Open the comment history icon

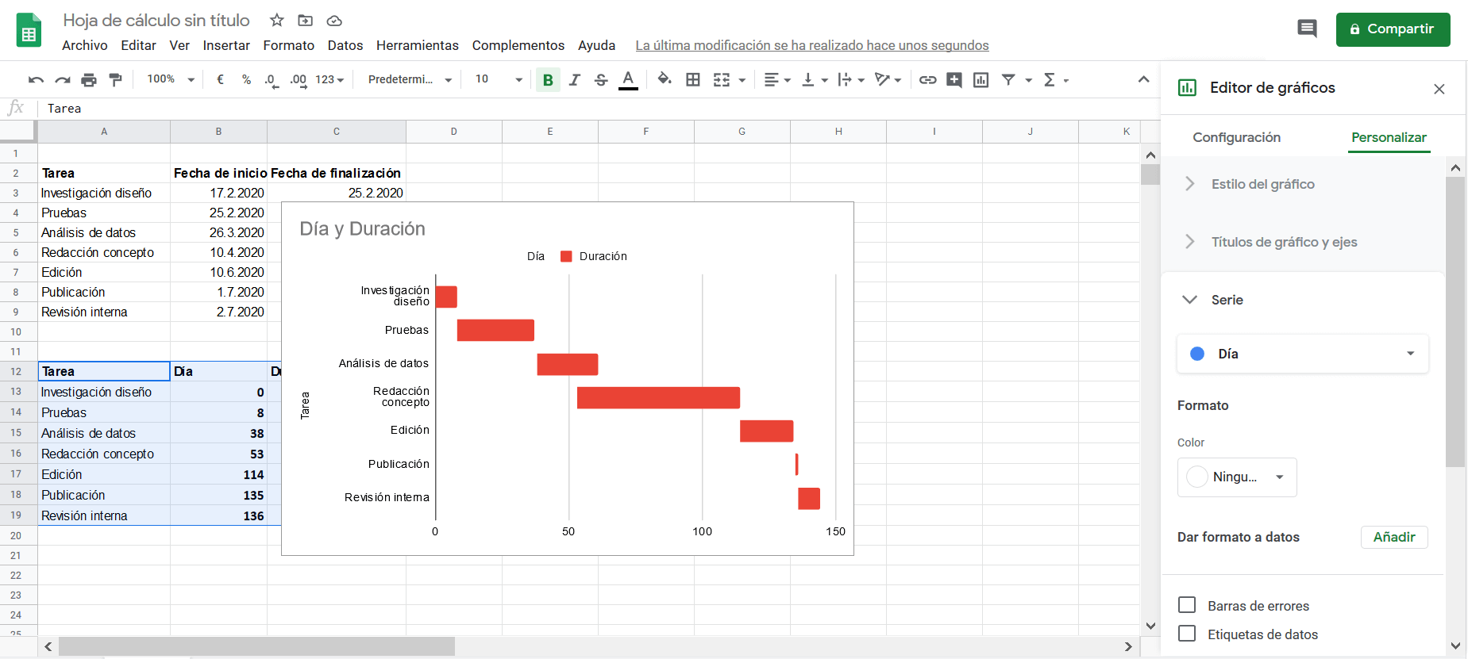(1307, 29)
